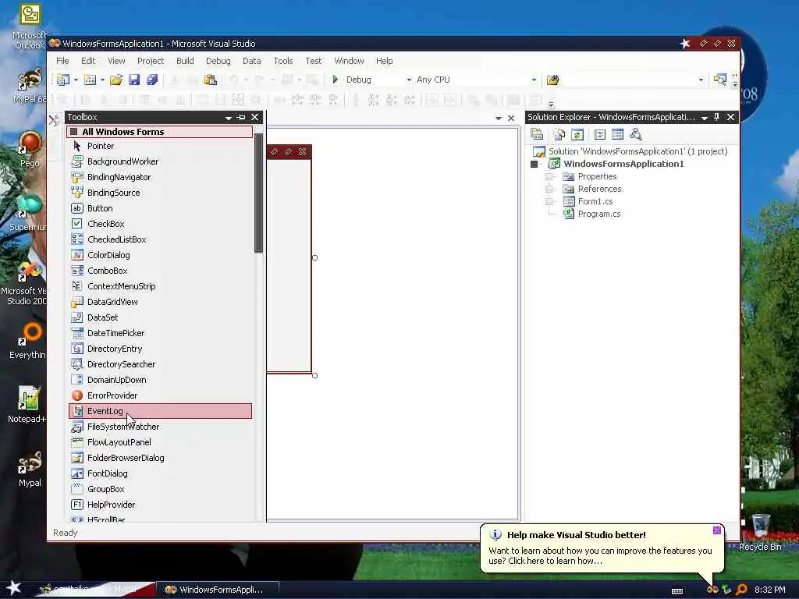Collapse the WindowsFormsApplication1 project node
This screenshot has width=799, height=599.
pyautogui.click(x=534, y=164)
